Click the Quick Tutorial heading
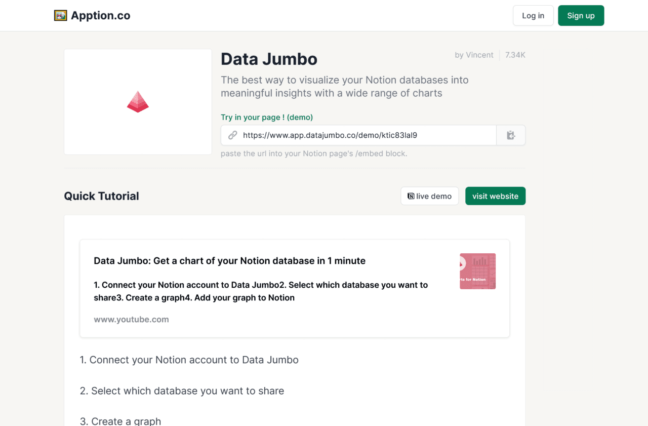648x426 pixels. pos(101,196)
